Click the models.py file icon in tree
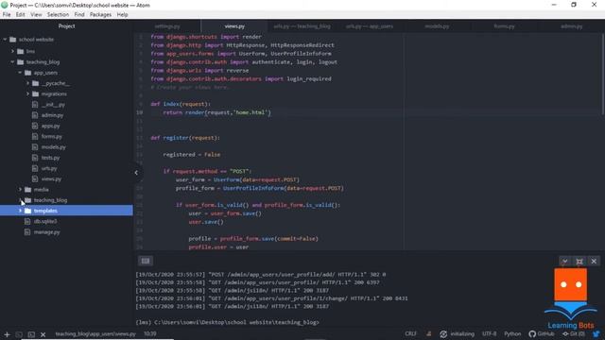This screenshot has width=605, height=340. click(x=35, y=147)
